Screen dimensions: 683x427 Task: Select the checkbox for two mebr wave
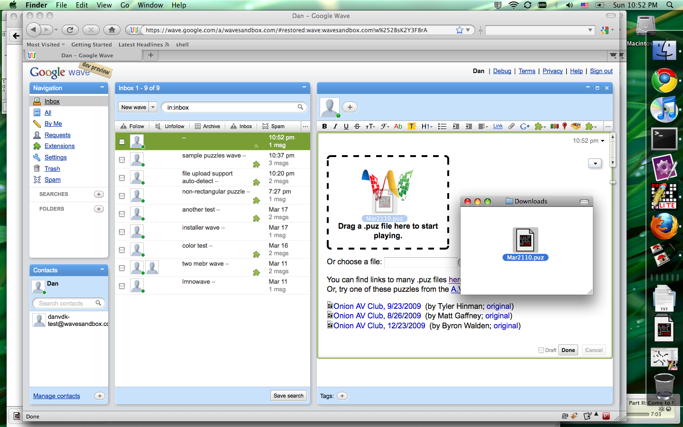pyautogui.click(x=122, y=268)
